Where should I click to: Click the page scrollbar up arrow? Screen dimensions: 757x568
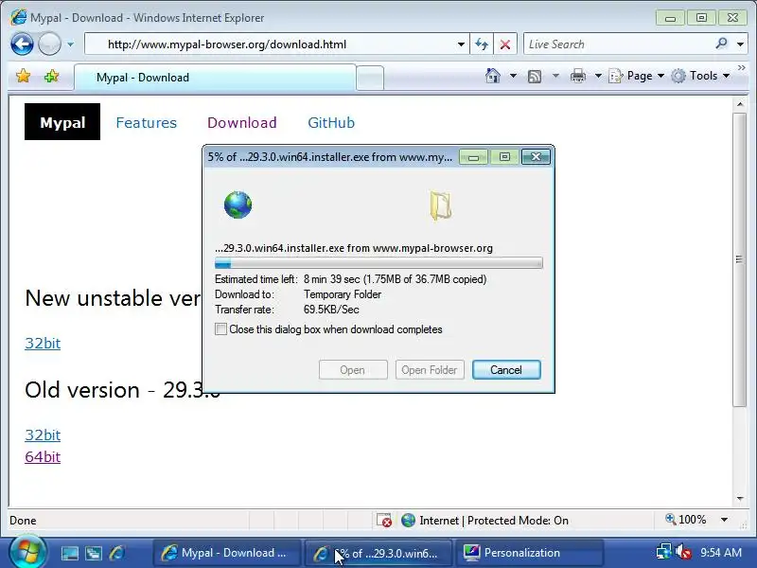[x=740, y=104]
